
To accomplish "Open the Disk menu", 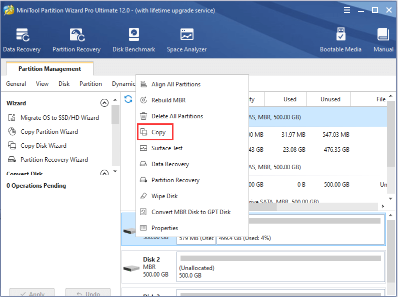I will (64, 84).
